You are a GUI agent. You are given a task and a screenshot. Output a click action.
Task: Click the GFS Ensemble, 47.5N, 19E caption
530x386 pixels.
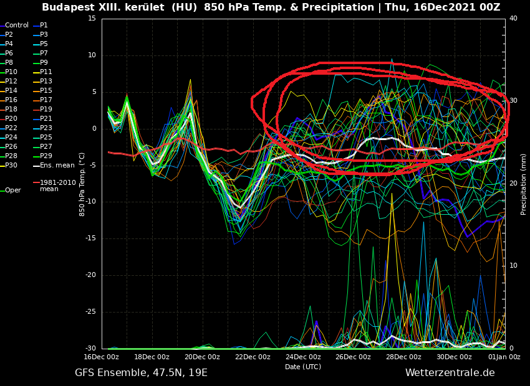(x=141, y=373)
